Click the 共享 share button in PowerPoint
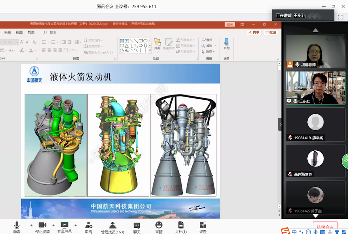 click(x=254, y=32)
